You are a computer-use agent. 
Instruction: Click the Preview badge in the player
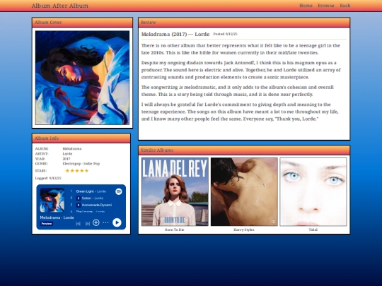coord(47,224)
